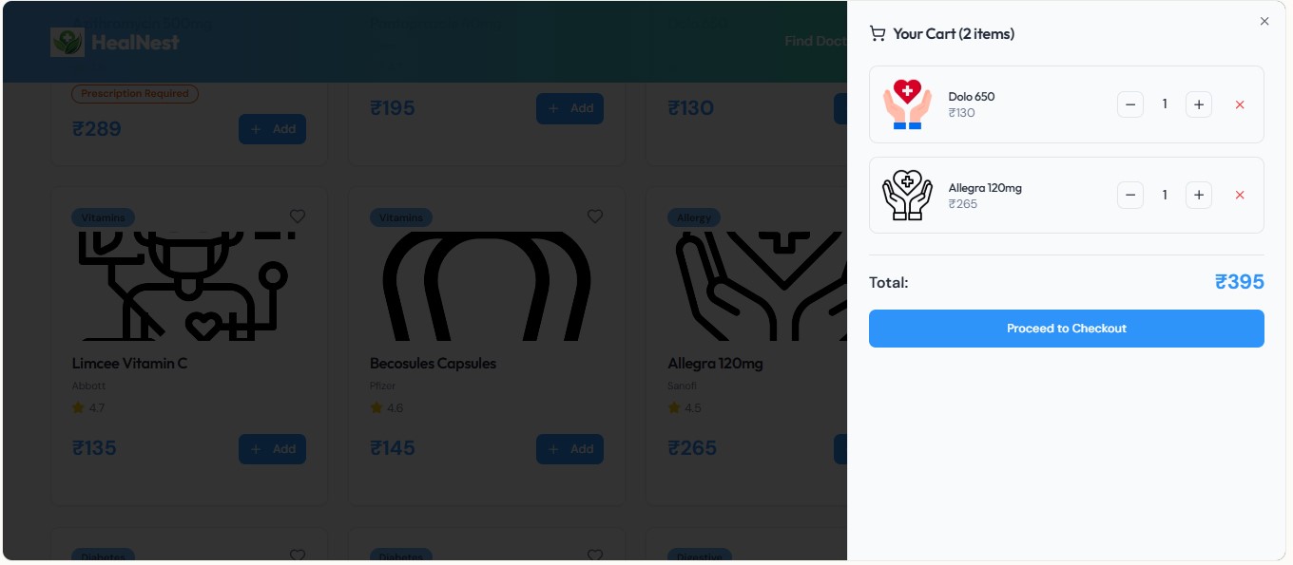Add Limcee Vitamin C to the cart

click(x=272, y=449)
